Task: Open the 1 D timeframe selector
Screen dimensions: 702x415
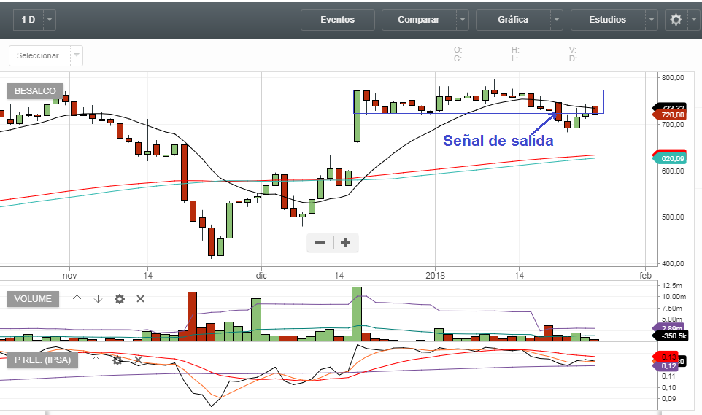Action: click(28, 20)
